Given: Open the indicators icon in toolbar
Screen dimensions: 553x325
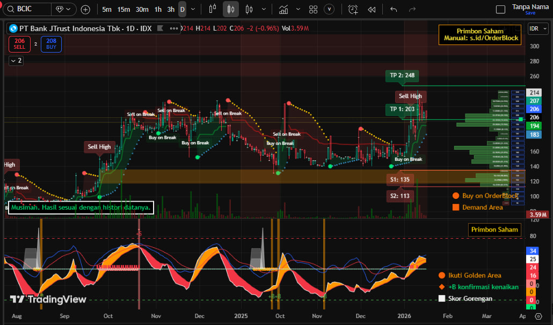Looking at the screenshot, I should (283, 9).
